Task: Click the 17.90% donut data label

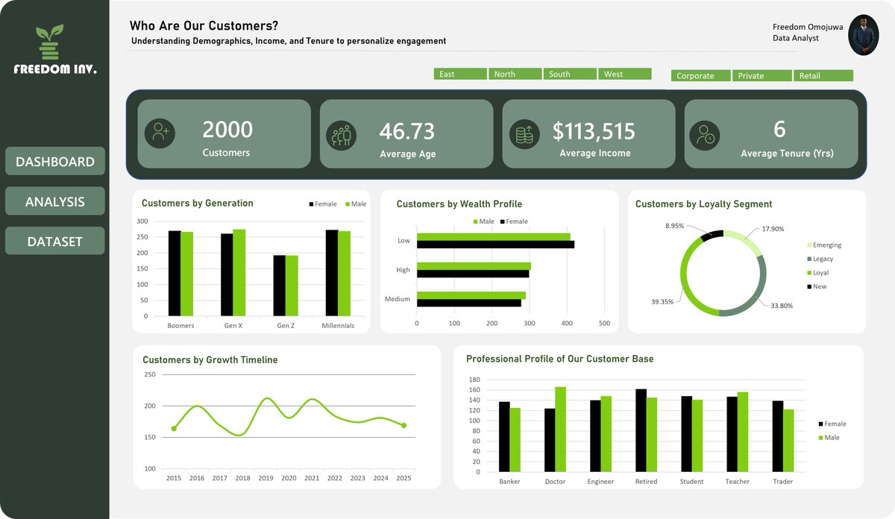Action: point(773,229)
